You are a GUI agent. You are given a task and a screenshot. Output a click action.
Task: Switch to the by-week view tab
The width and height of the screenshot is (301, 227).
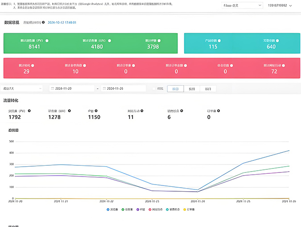[192, 89]
